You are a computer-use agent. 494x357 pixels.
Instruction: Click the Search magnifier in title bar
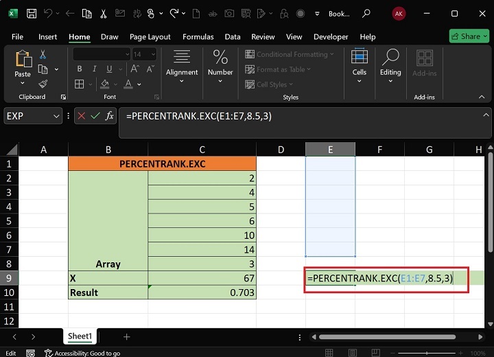point(366,14)
